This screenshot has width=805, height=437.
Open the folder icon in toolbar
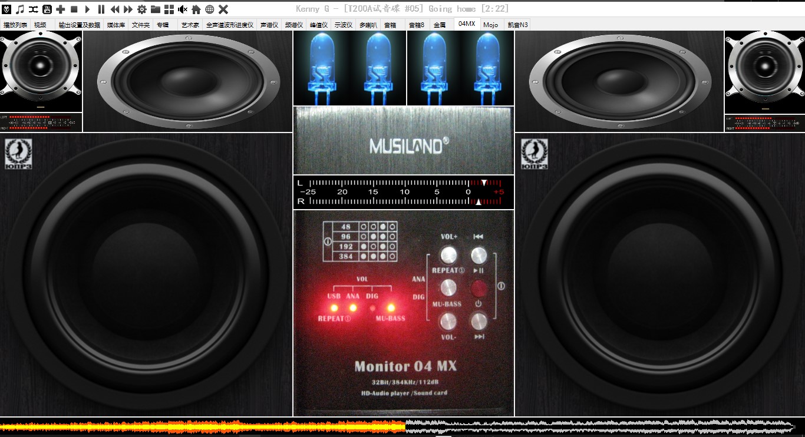(156, 9)
